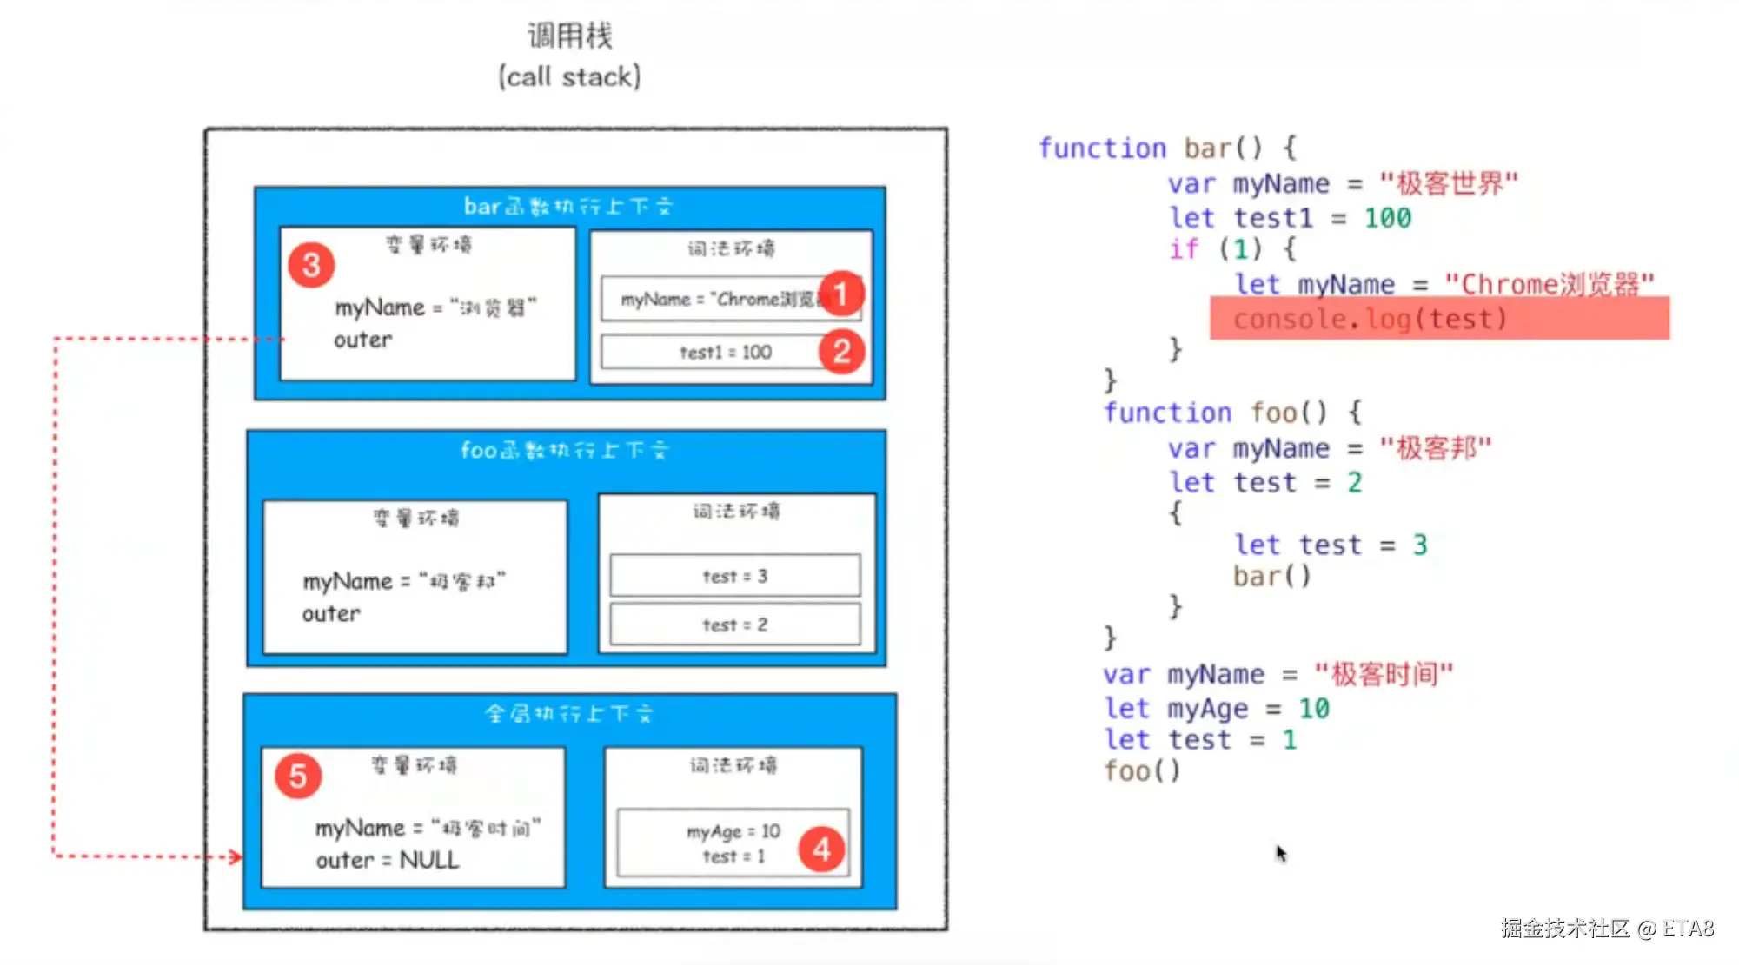Click code line let test1 = 100
Image resolution: width=1739 pixels, height=965 pixels.
pos(1290,218)
